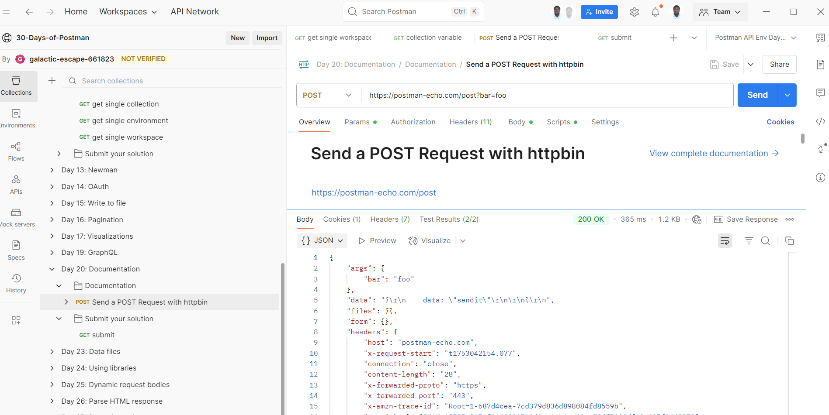
Task: Filter the response body
Action: click(749, 240)
